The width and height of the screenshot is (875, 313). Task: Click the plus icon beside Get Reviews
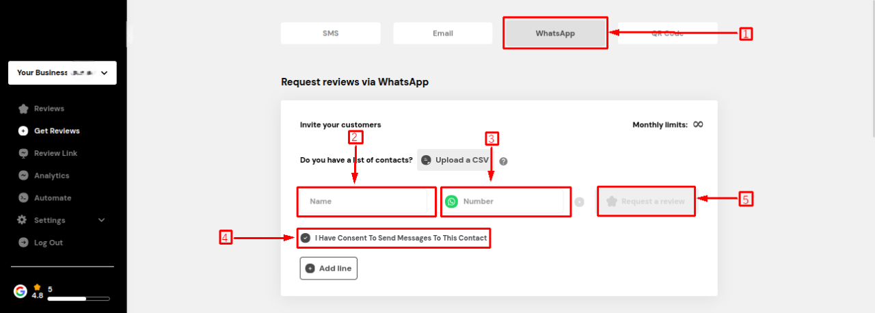coord(23,131)
